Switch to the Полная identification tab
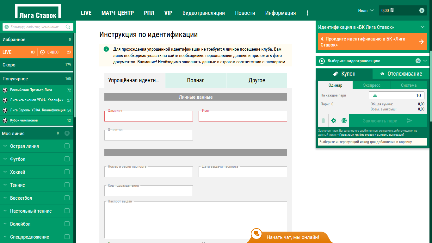Image resolution: width=432 pixels, height=243 pixels. tap(196, 80)
